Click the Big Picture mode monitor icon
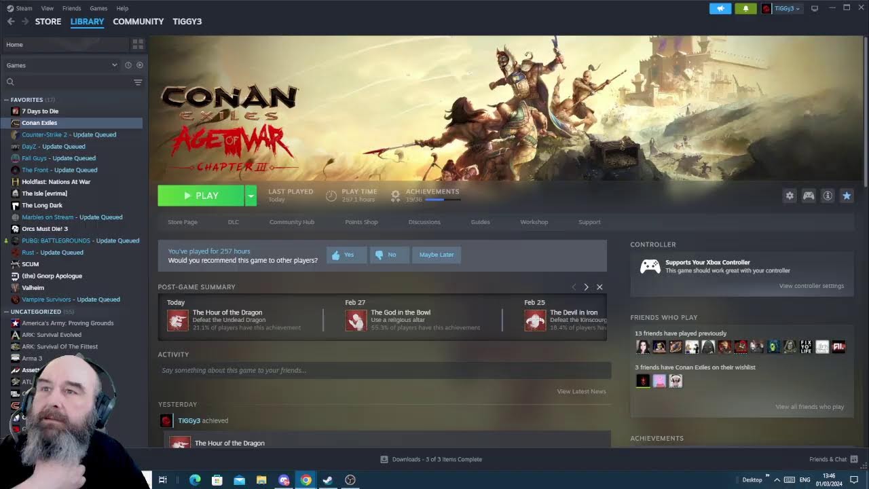The height and width of the screenshot is (489, 869). click(x=815, y=8)
